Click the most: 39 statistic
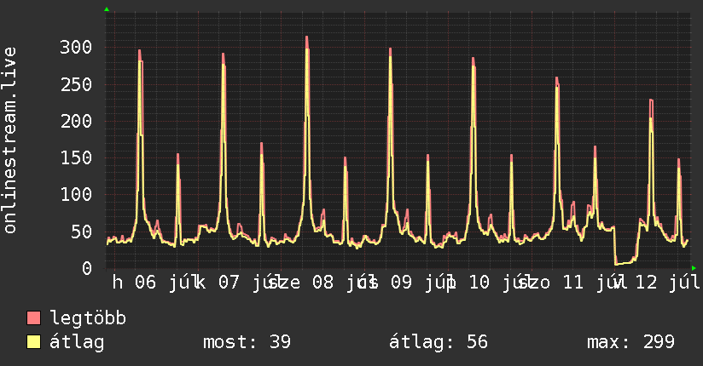The width and height of the screenshot is (703, 366). [247, 342]
